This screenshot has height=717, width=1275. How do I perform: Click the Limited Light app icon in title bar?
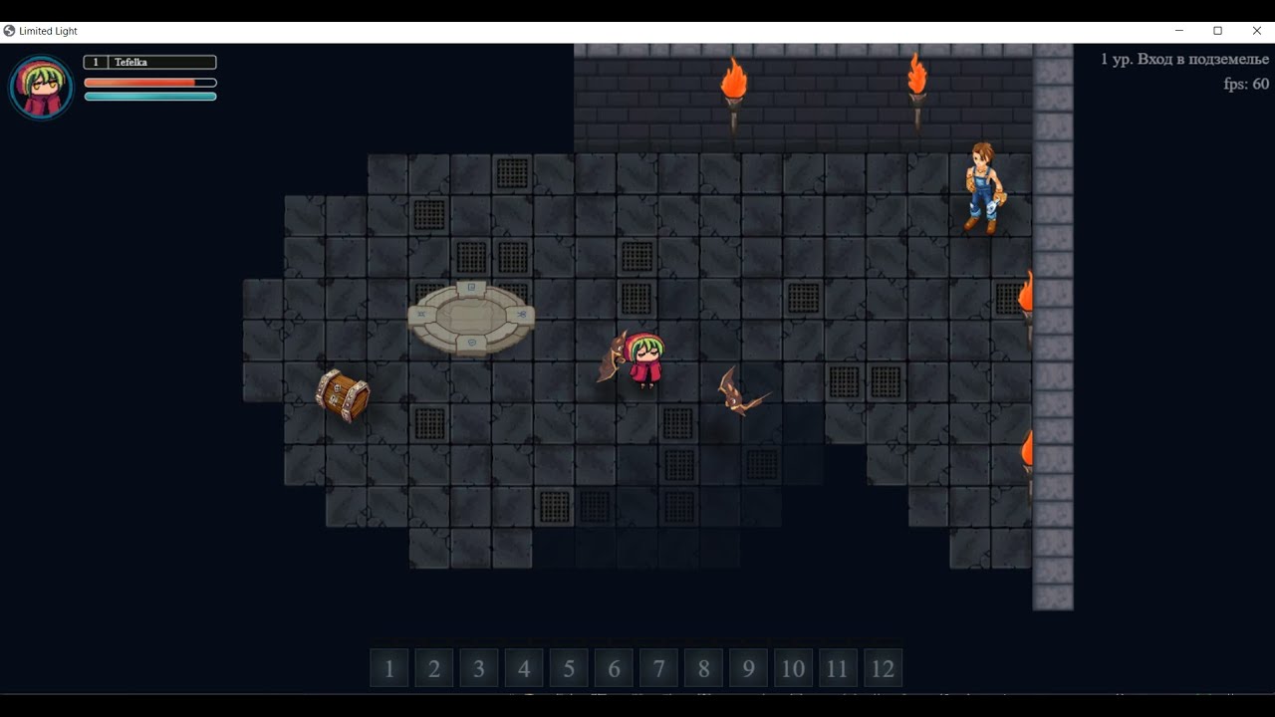[9, 31]
